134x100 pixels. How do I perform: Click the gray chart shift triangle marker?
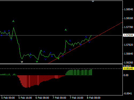pyautogui.click(x=93, y=1)
